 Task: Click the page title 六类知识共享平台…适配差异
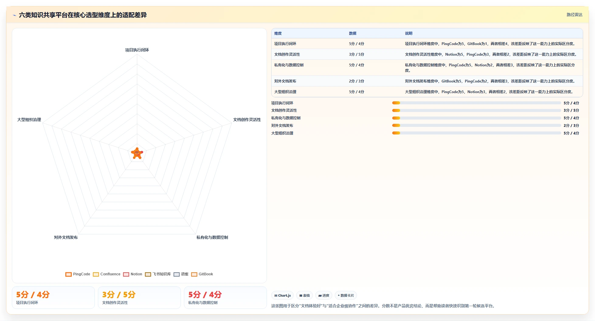[83, 15]
